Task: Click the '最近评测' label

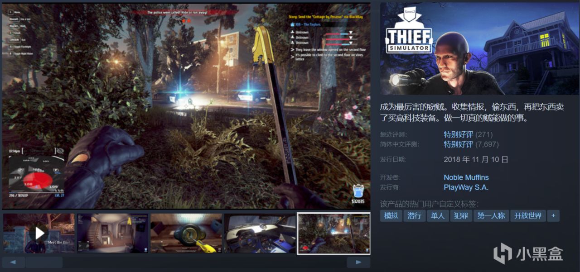Action: pyautogui.click(x=393, y=135)
